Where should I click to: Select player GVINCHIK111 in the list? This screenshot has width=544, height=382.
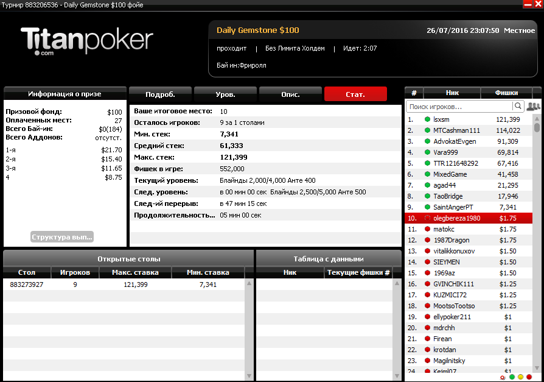pyautogui.click(x=469, y=284)
